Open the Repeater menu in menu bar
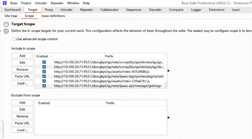 pyautogui.click(x=57, y=3)
